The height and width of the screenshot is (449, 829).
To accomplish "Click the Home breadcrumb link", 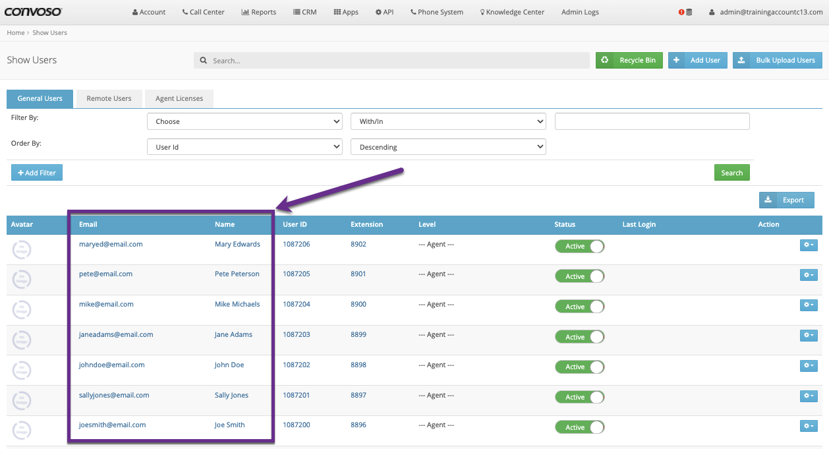I will click(16, 32).
